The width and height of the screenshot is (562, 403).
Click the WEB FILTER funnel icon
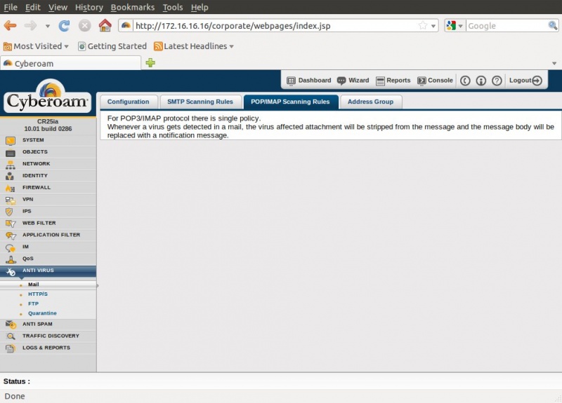[11, 224]
